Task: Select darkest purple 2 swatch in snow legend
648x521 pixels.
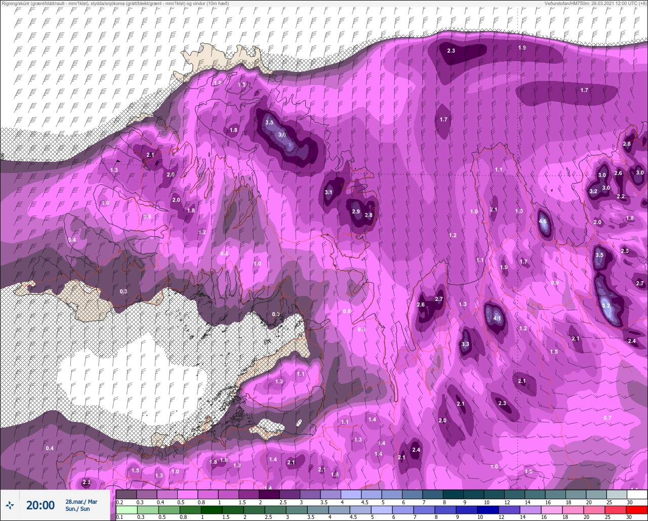Action: point(269,494)
